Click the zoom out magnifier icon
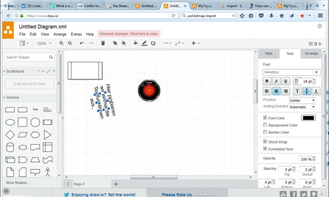Image resolution: width=329 pixels, height=197 pixels. click(x=70, y=43)
